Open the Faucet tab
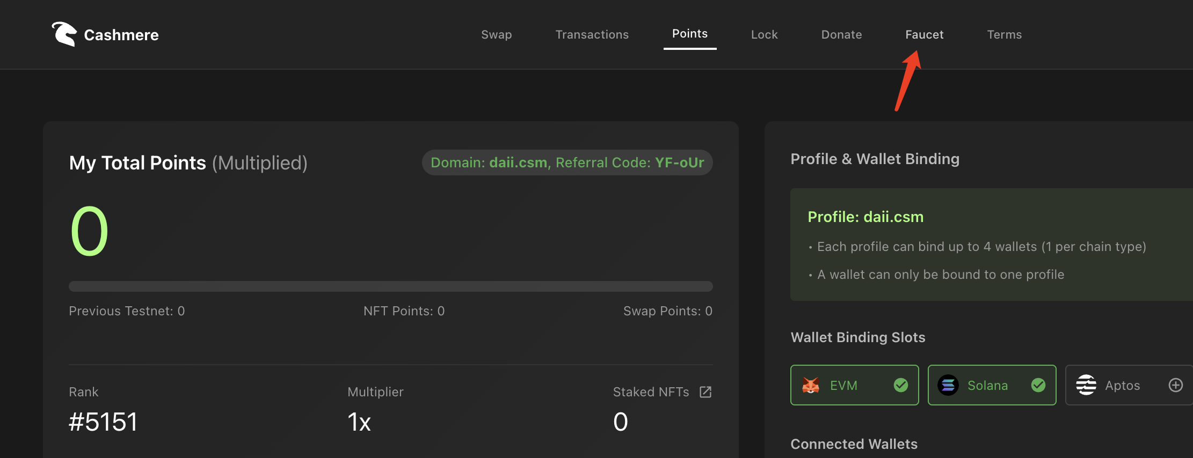 tap(925, 34)
